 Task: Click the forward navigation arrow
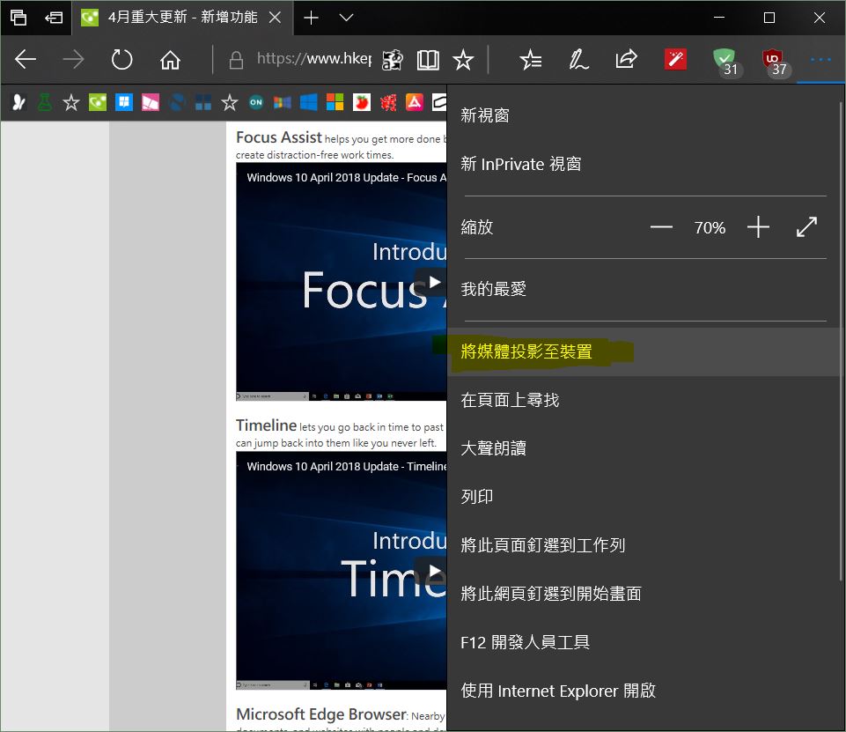(x=73, y=59)
